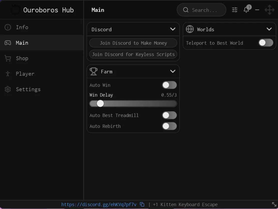Click the Player figure icon

click(x=8, y=74)
